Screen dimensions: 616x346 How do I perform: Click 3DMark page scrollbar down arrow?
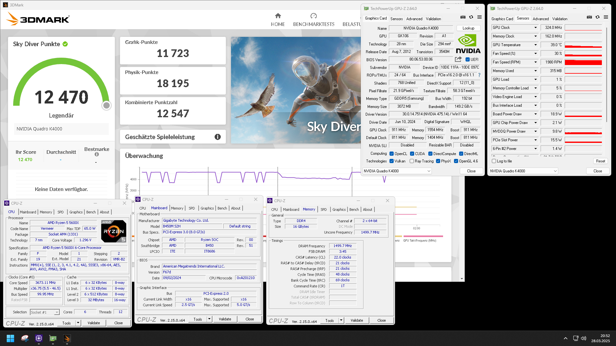(462, 279)
